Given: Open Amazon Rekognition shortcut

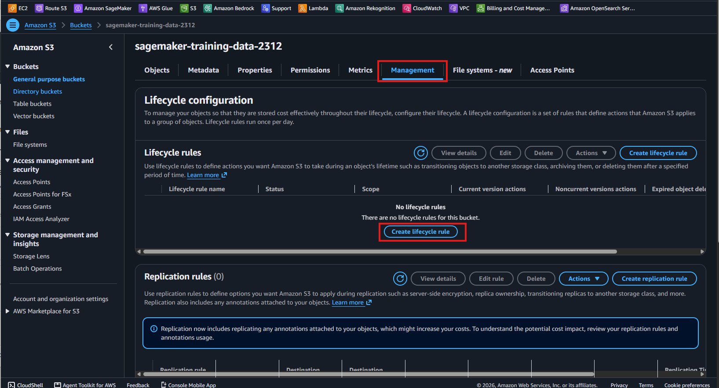Looking at the screenshot, I should [365, 8].
